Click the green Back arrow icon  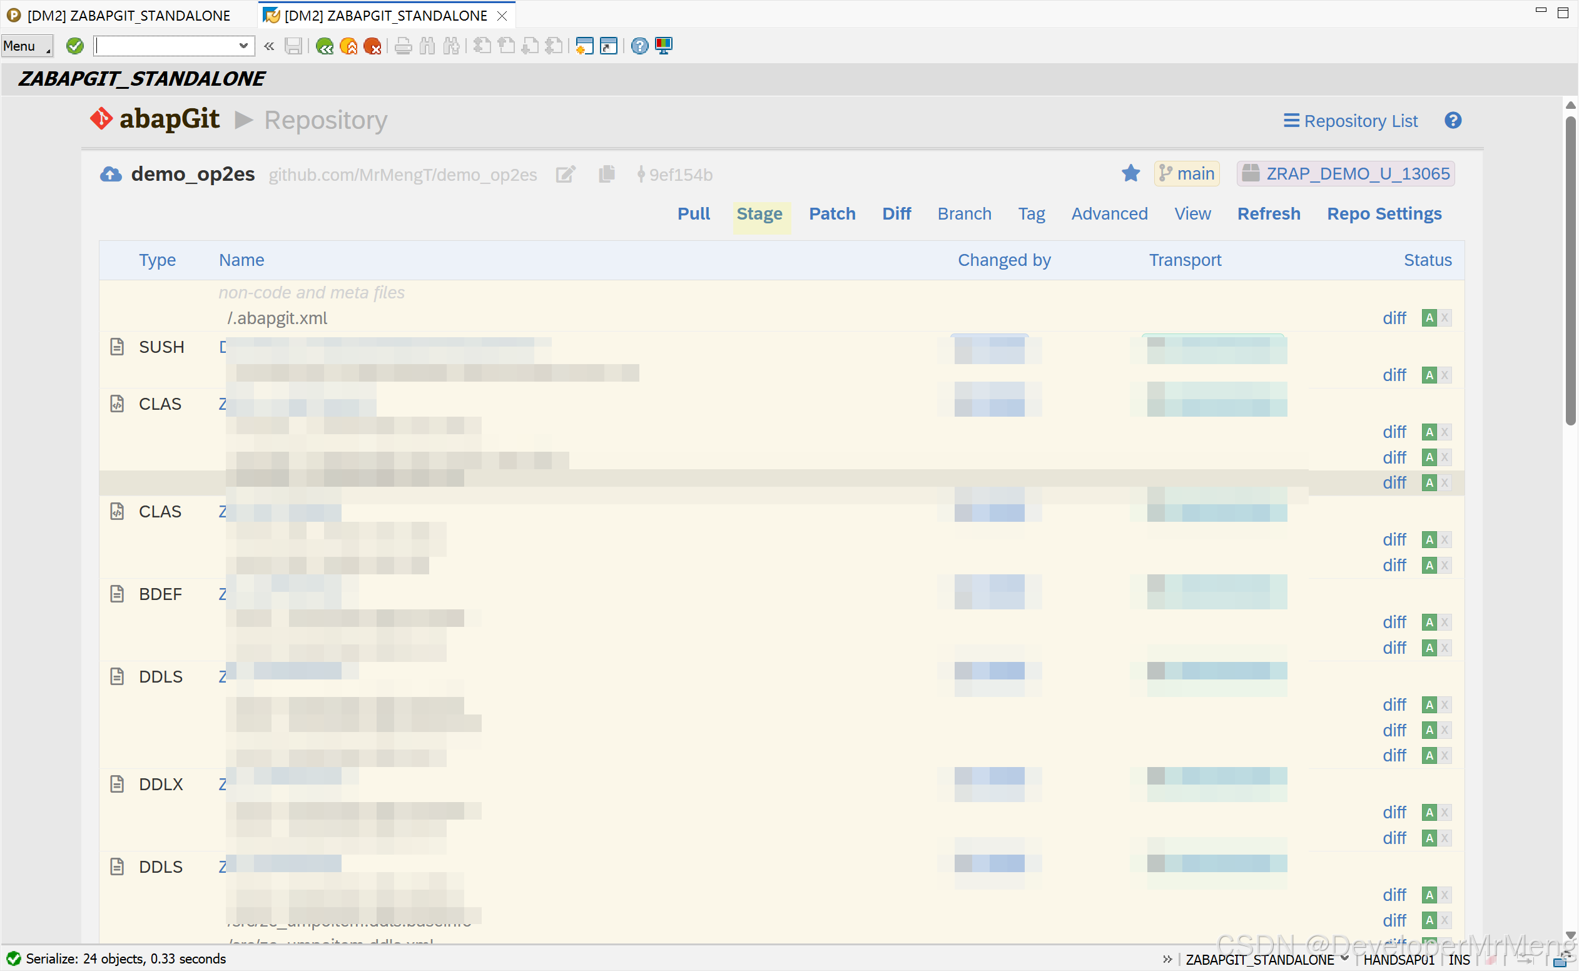point(325,46)
